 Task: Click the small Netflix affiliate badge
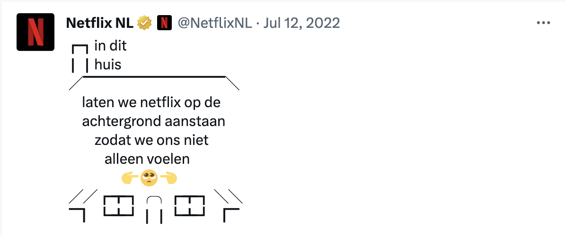tap(164, 24)
